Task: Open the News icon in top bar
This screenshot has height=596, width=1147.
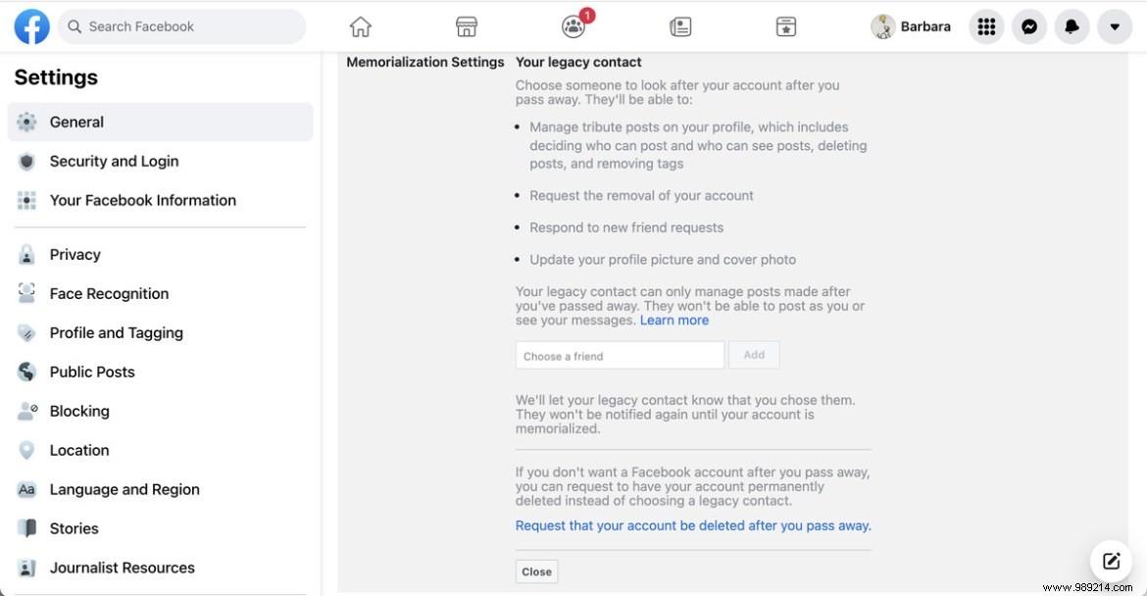Action: (x=680, y=27)
